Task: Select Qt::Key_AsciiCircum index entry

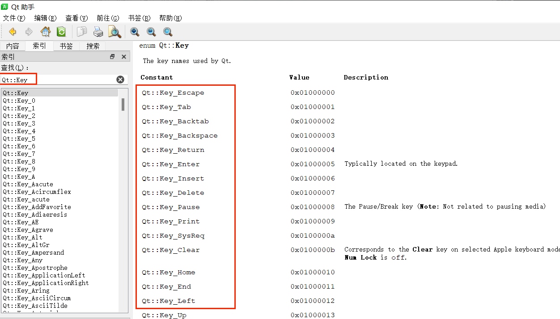Action: click(x=59, y=298)
